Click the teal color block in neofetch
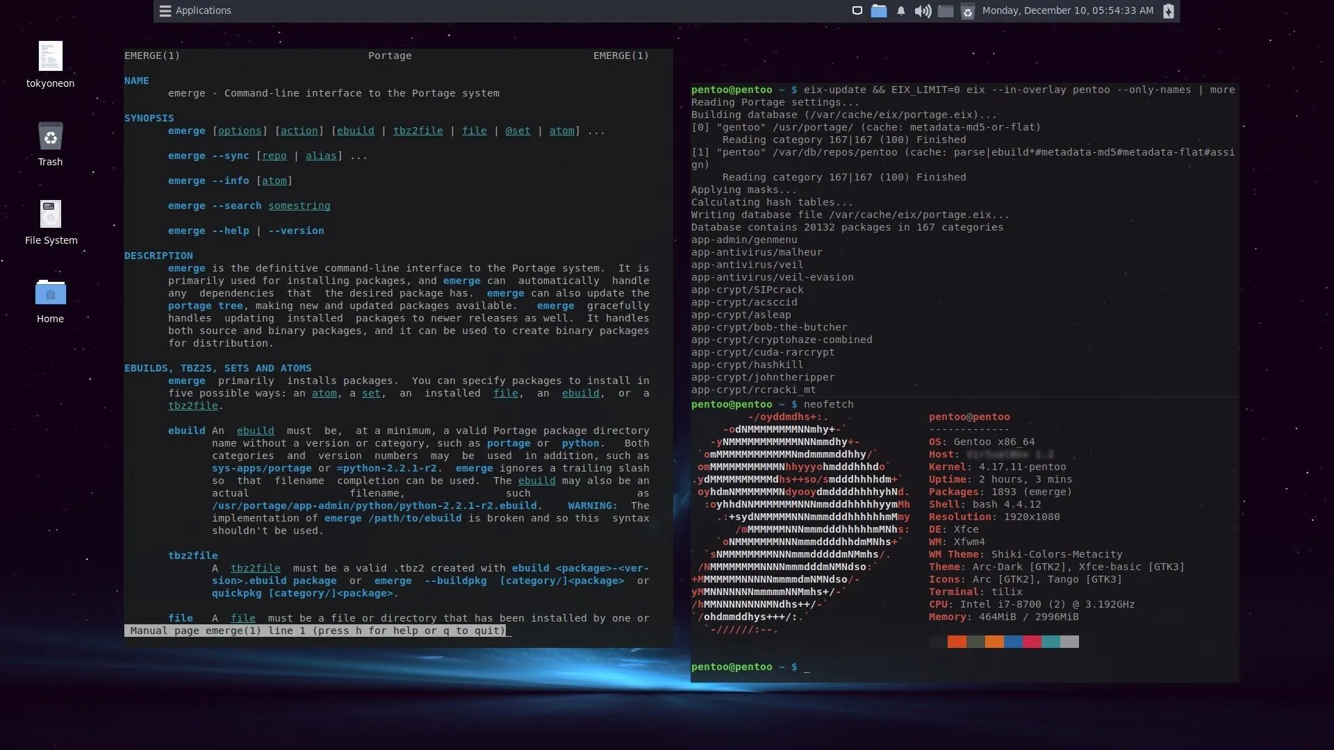1334x750 pixels. [x=1051, y=642]
